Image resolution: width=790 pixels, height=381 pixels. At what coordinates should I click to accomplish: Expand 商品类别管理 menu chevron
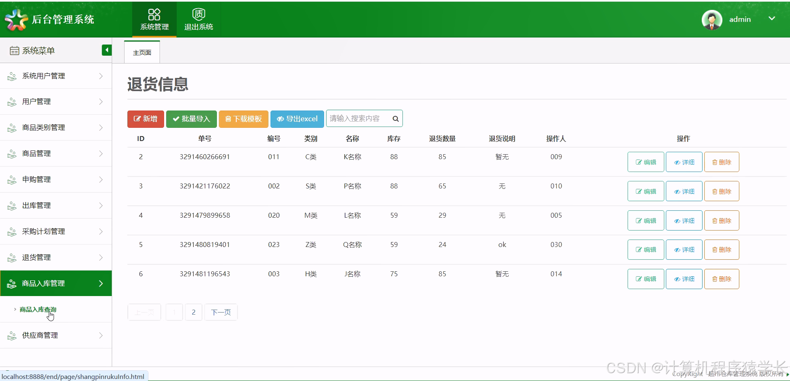coord(101,127)
